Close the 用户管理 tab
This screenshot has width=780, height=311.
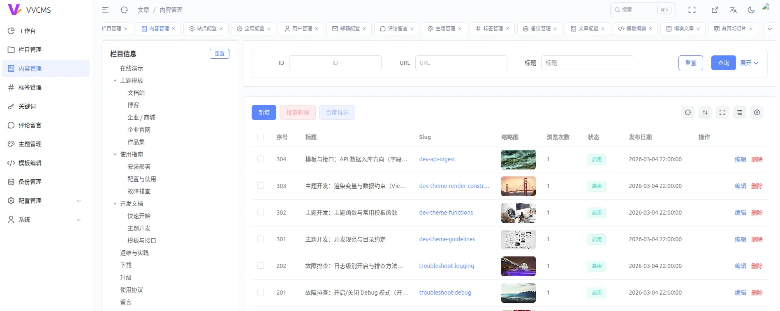click(317, 29)
